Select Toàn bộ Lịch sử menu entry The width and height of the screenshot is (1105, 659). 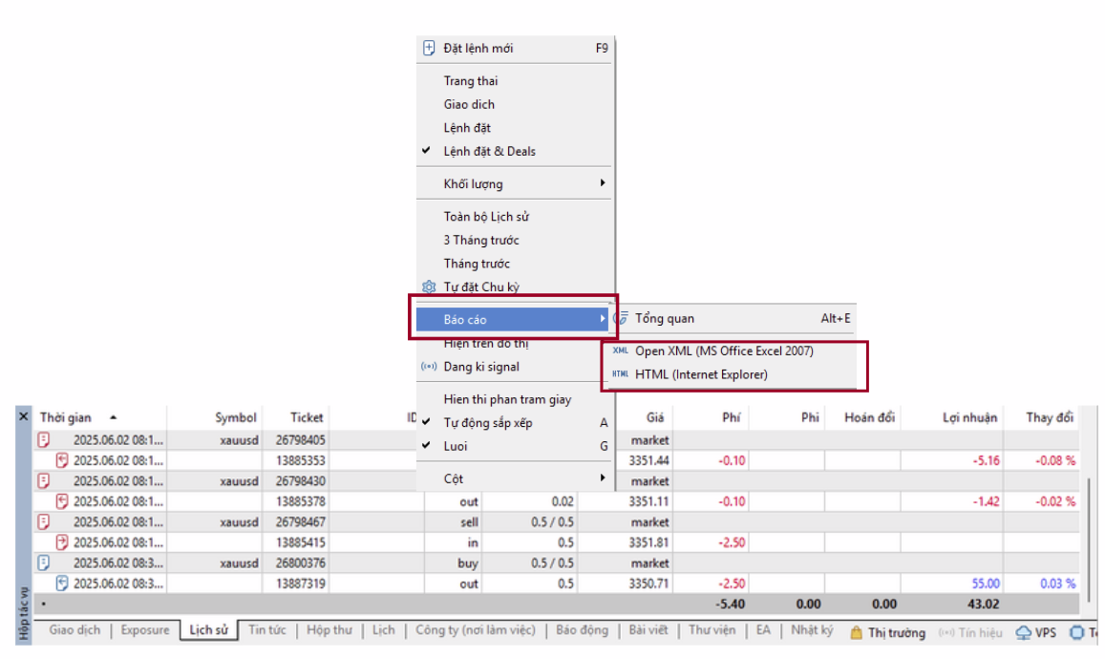click(486, 217)
